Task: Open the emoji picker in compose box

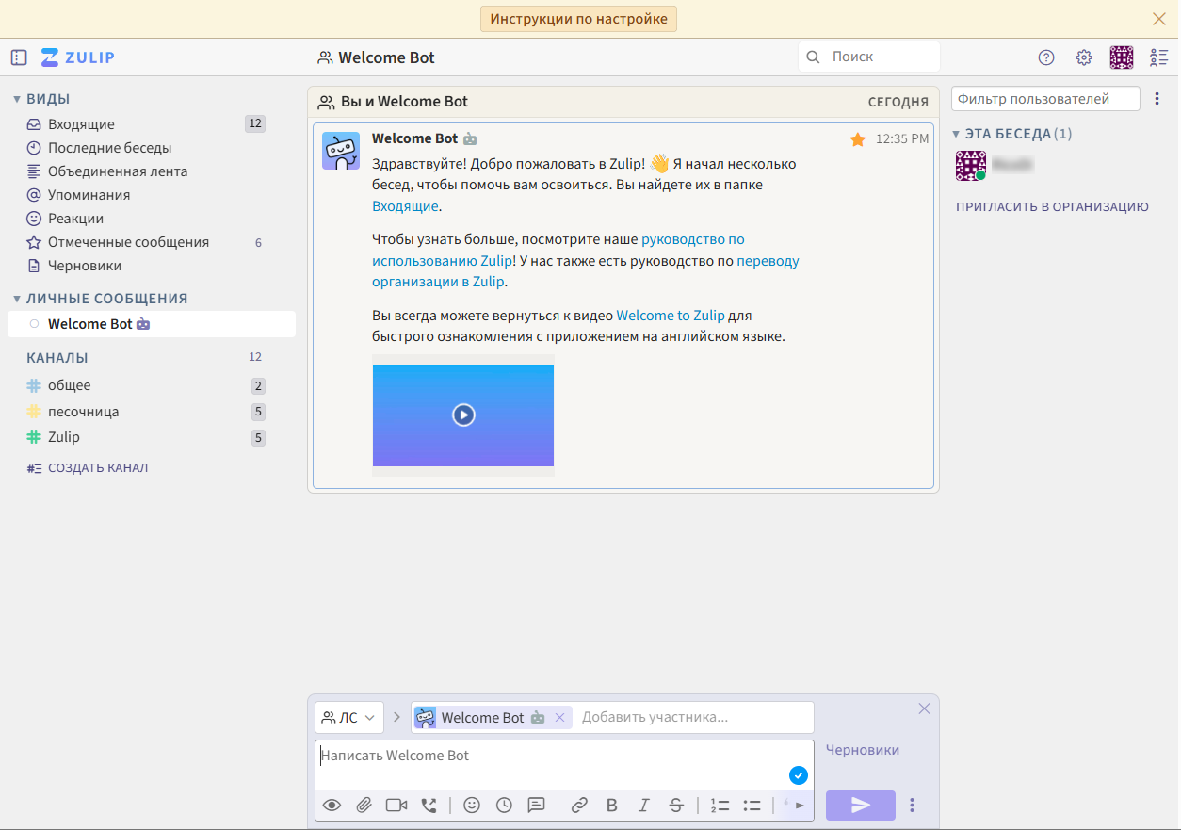Action: coord(473,806)
